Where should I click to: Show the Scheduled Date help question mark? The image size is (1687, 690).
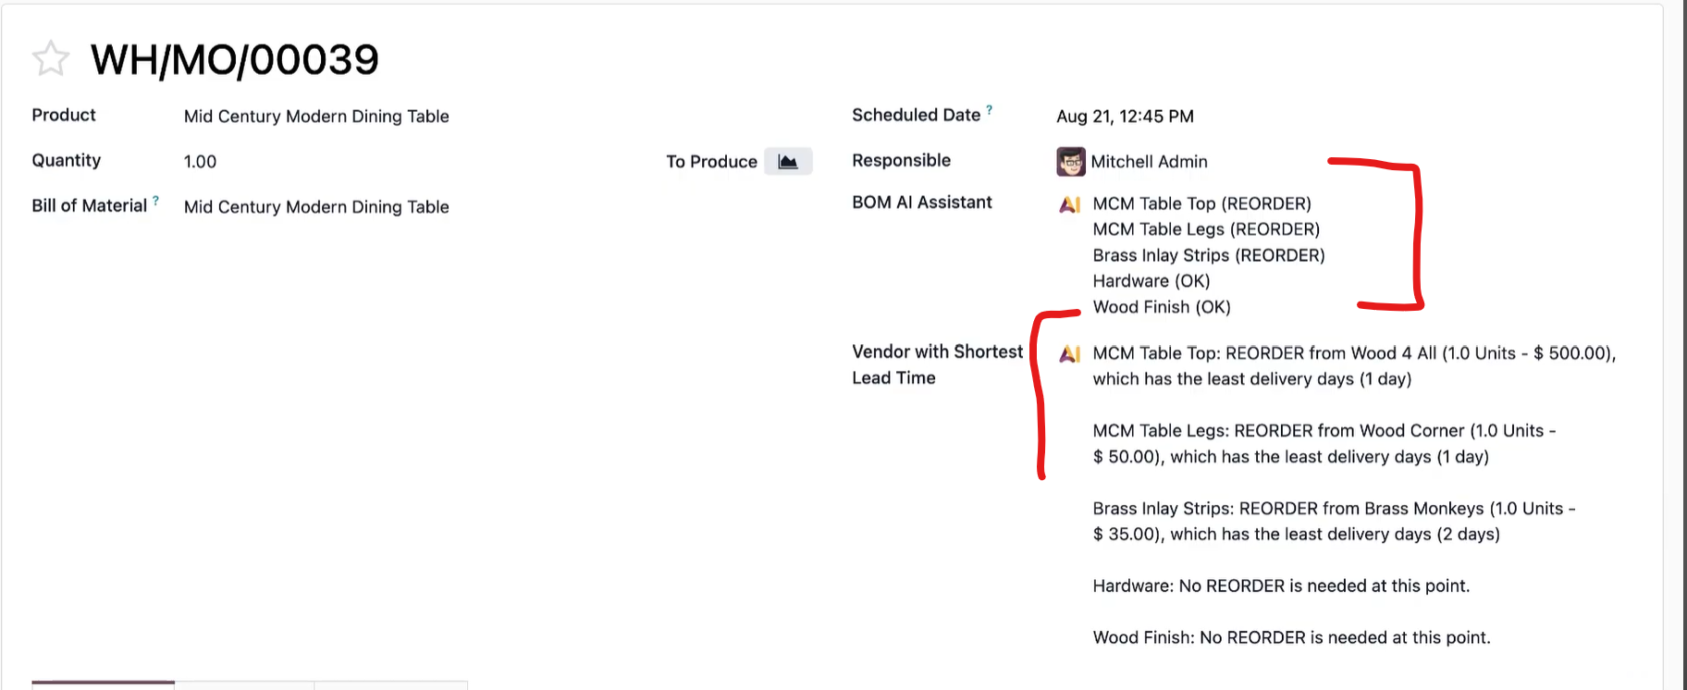coord(989,109)
